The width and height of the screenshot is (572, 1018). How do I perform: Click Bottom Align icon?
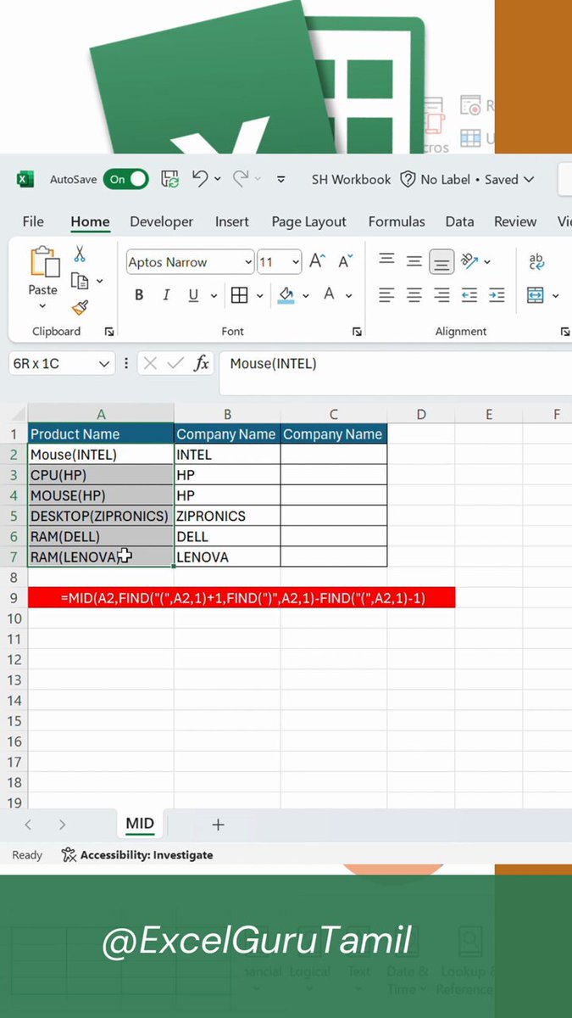click(441, 261)
